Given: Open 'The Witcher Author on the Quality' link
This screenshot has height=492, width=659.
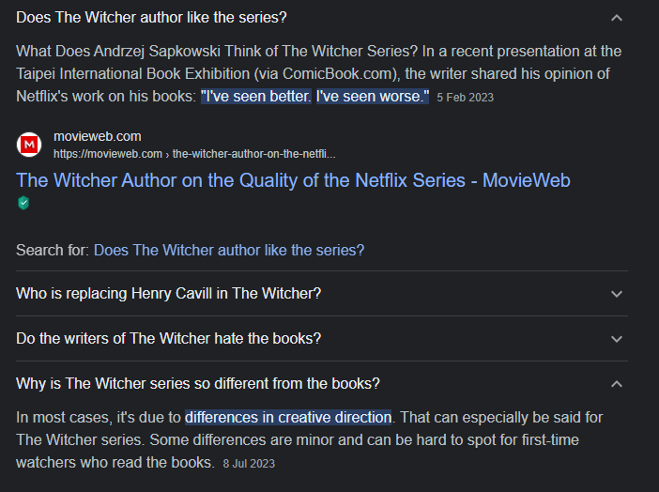Looking at the screenshot, I should [x=293, y=179].
